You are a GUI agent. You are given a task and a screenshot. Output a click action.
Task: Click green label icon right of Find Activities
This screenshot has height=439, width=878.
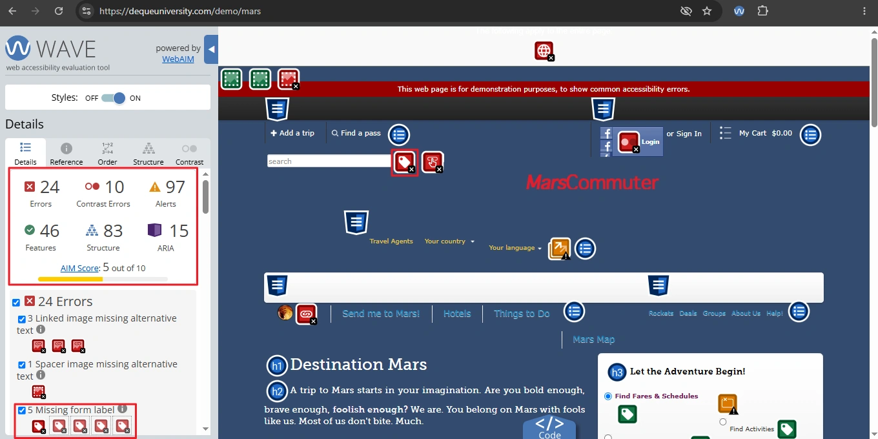[x=786, y=429]
